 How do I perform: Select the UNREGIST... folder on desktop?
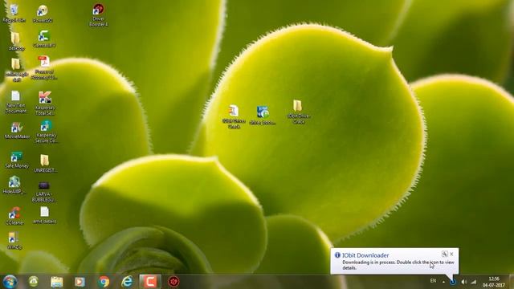tap(45, 164)
